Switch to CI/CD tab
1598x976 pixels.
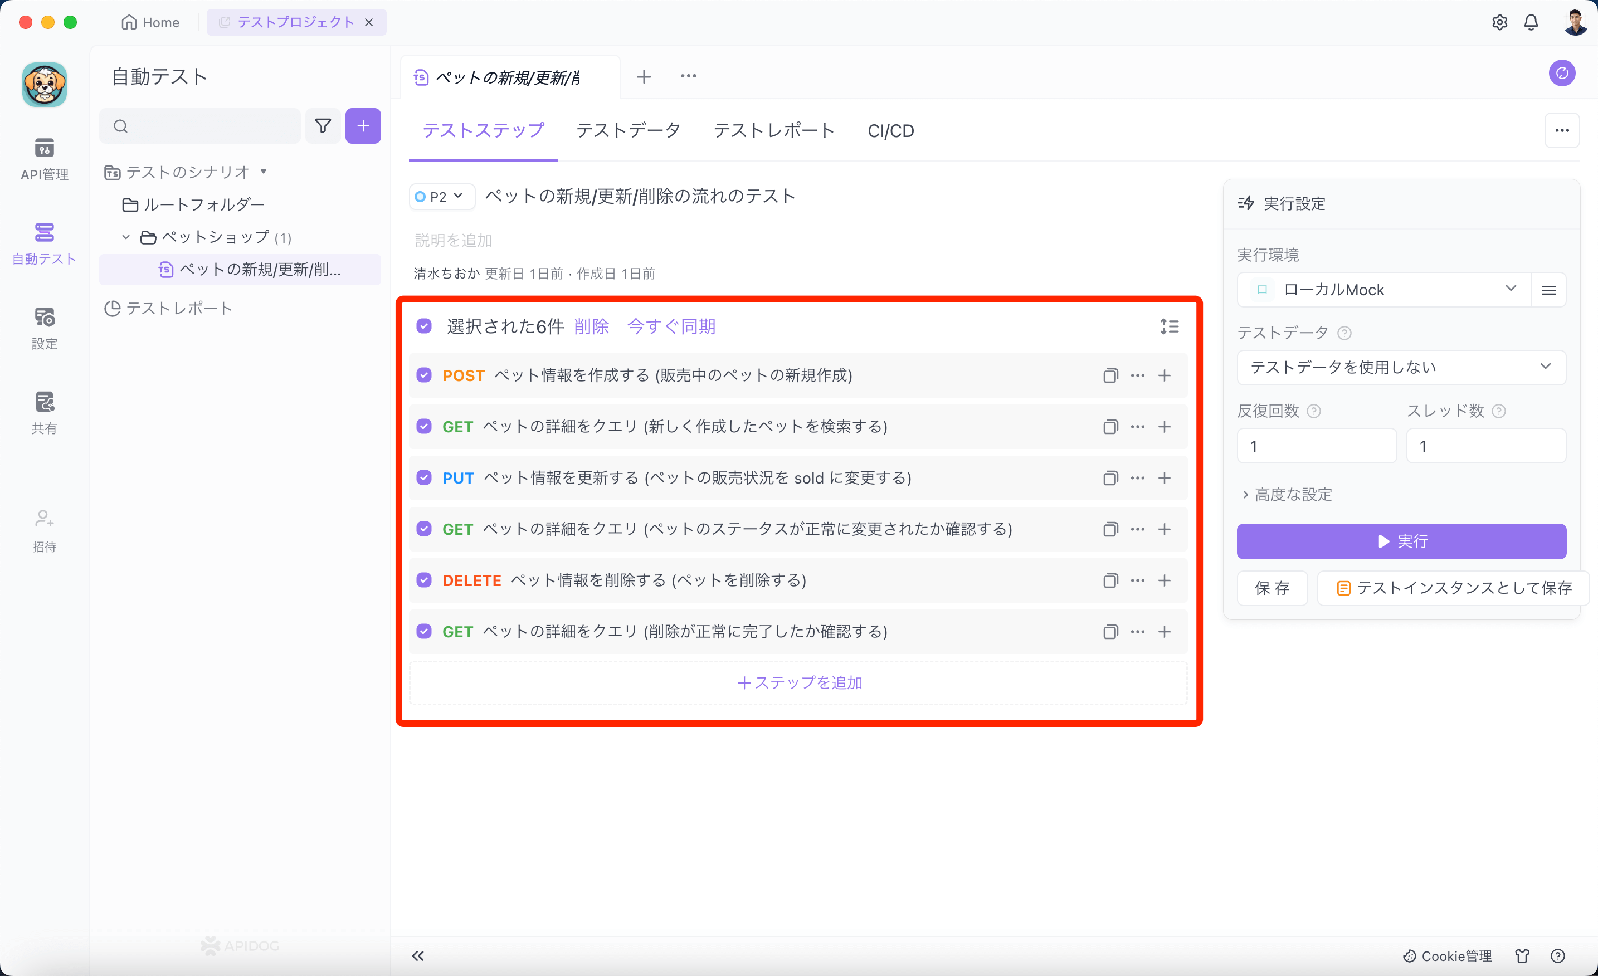(890, 130)
